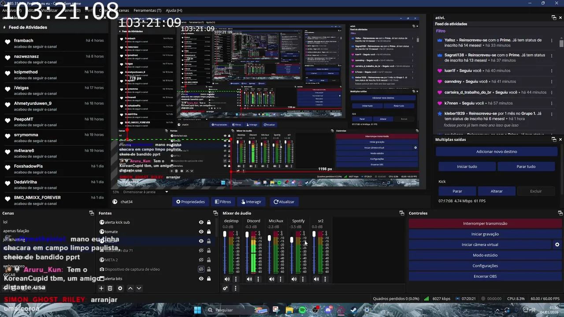The width and height of the screenshot is (564, 317).
Task: Open the Filtro dropdown in activity feed
Action: click(x=441, y=31)
